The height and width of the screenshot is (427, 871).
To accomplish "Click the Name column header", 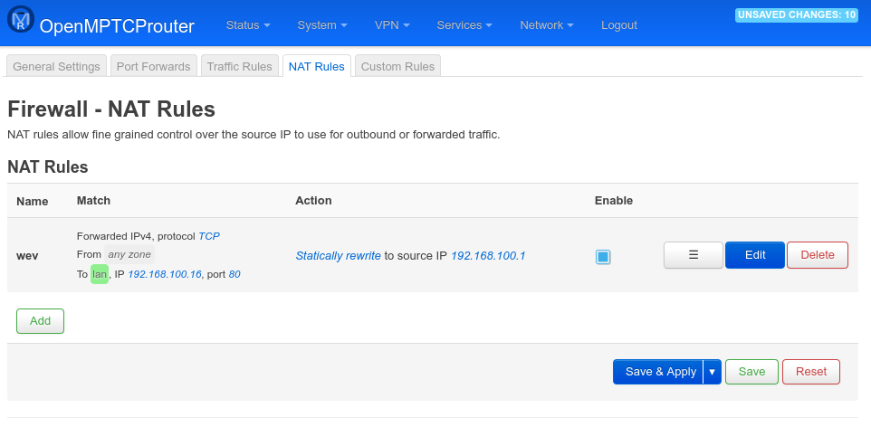I will click(x=33, y=201).
